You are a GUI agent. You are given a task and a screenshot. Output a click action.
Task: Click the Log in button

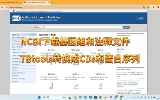point(140,18)
